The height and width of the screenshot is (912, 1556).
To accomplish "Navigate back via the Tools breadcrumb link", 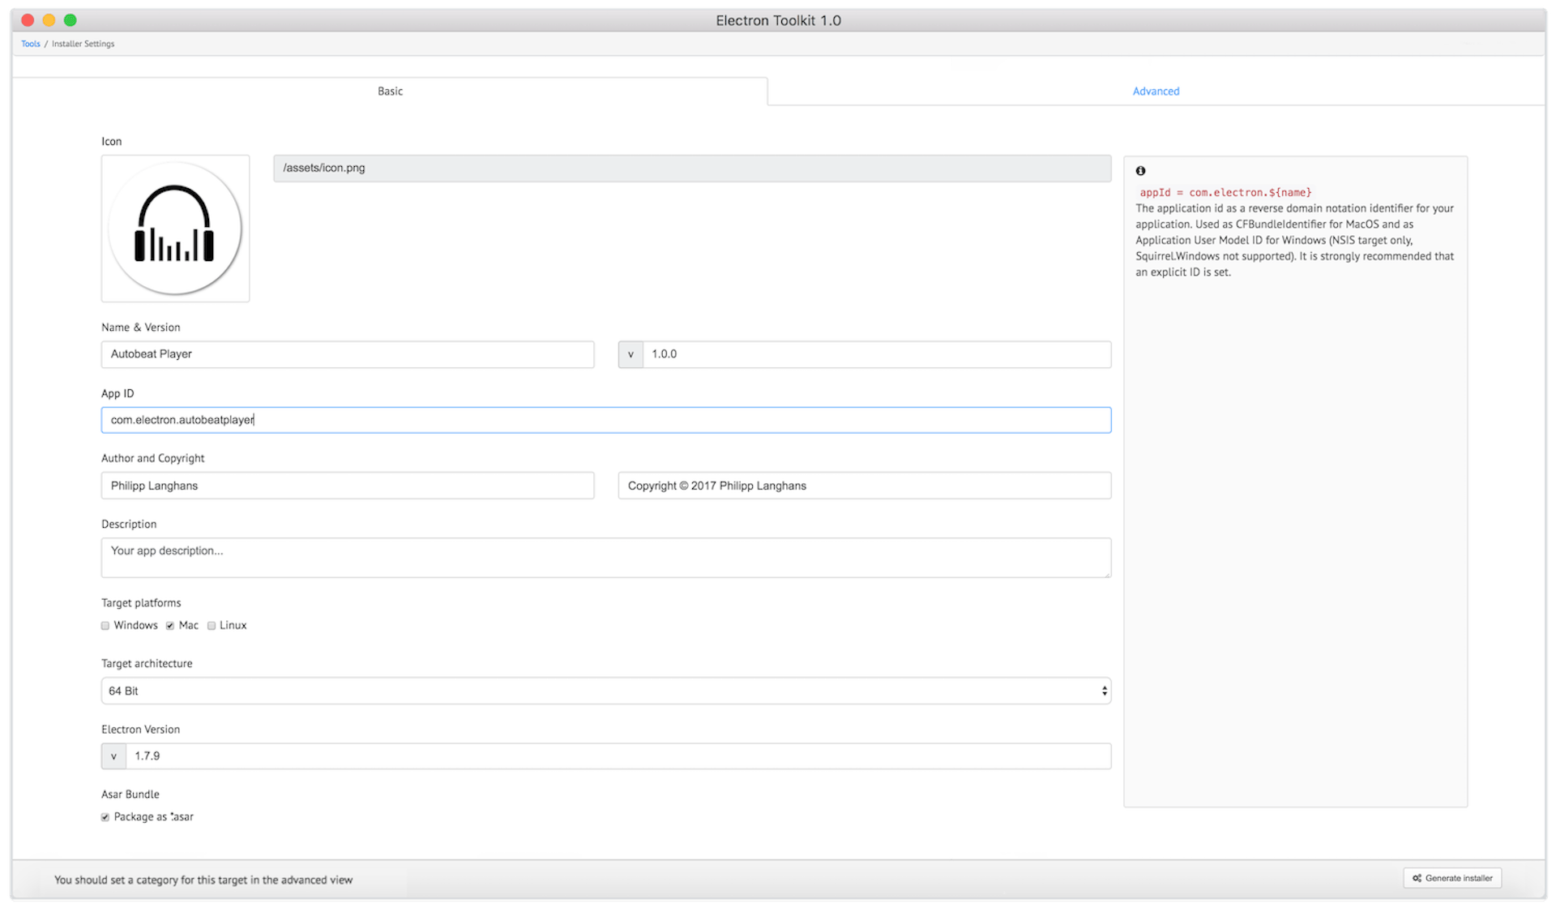I will 30,43.
